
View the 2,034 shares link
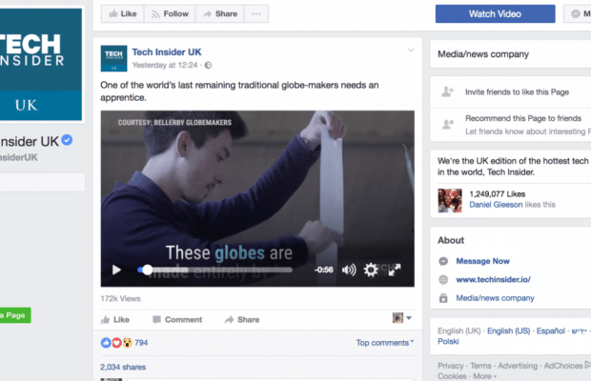tap(123, 367)
